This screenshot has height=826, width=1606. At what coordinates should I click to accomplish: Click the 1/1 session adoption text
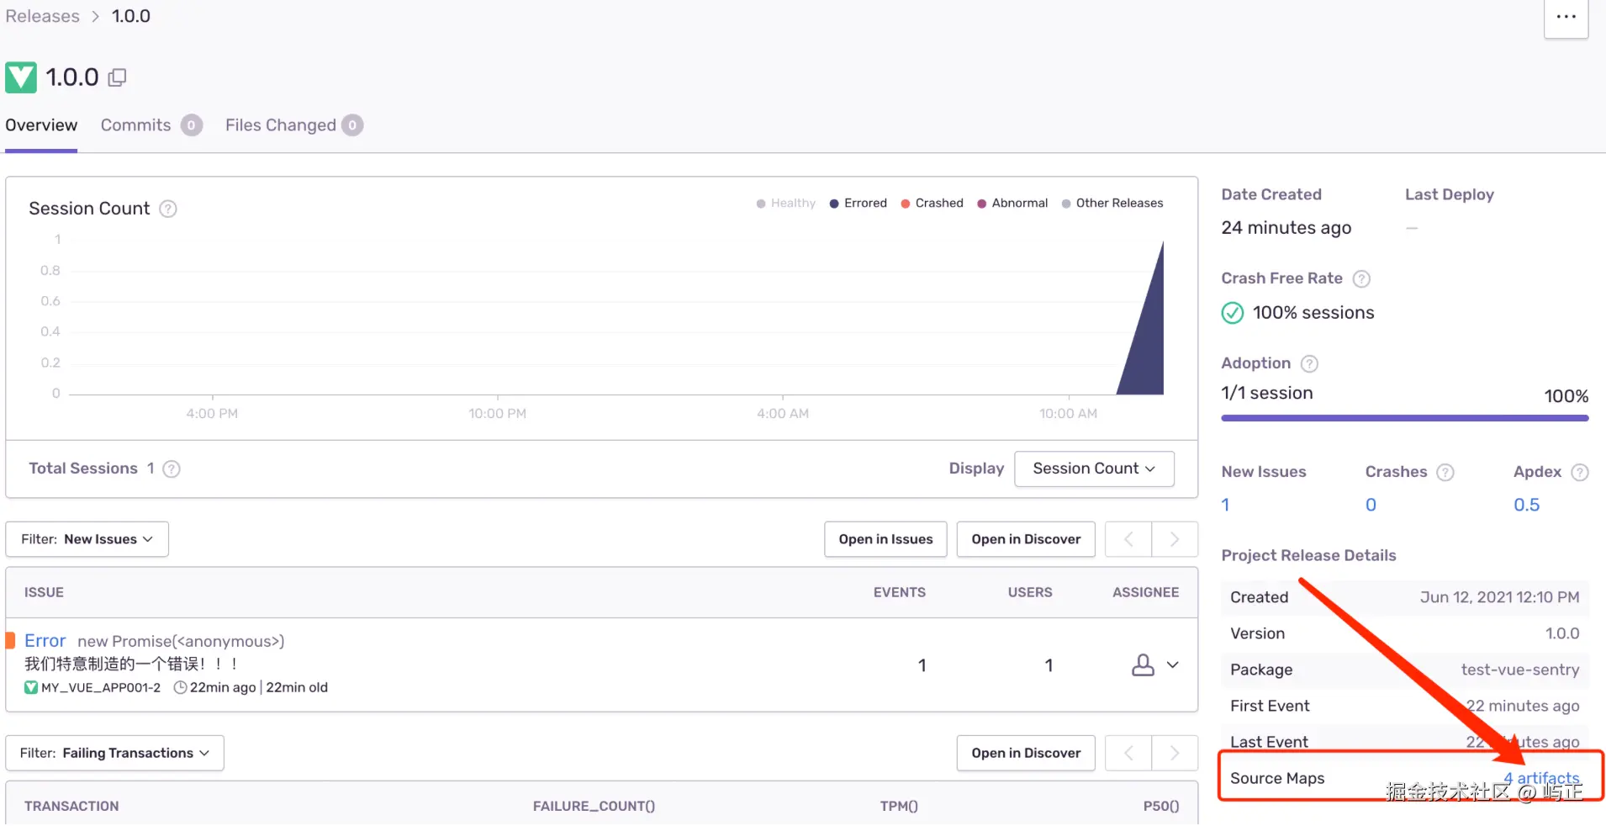1267,393
